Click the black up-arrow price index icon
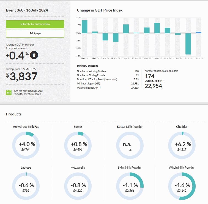 [x=34, y=55]
